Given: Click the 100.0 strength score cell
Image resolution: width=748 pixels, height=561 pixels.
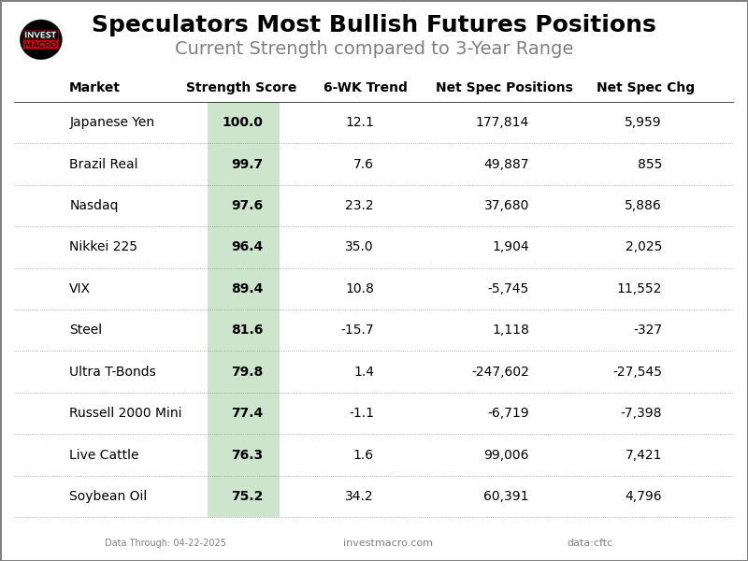Looking at the screenshot, I should (242, 122).
